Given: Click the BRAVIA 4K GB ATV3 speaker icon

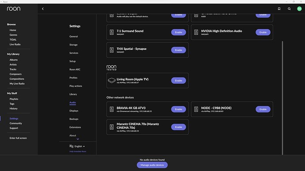Looking at the screenshot, I should pos(112,109).
